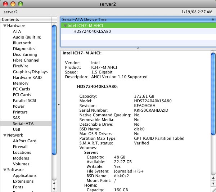Select AirPort Card under Network

24,141
